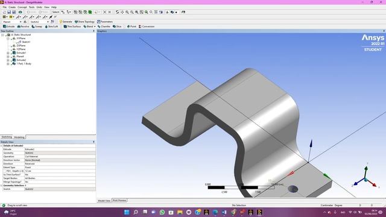The height and width of the screenshot is (217, 386).
Task: Open Windows Start menu
Action: tap(127, 212)
